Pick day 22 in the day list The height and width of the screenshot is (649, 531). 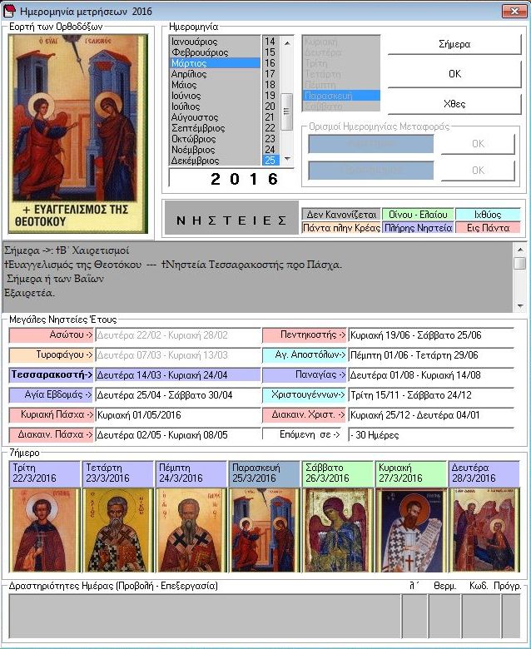tap(270, 128)
